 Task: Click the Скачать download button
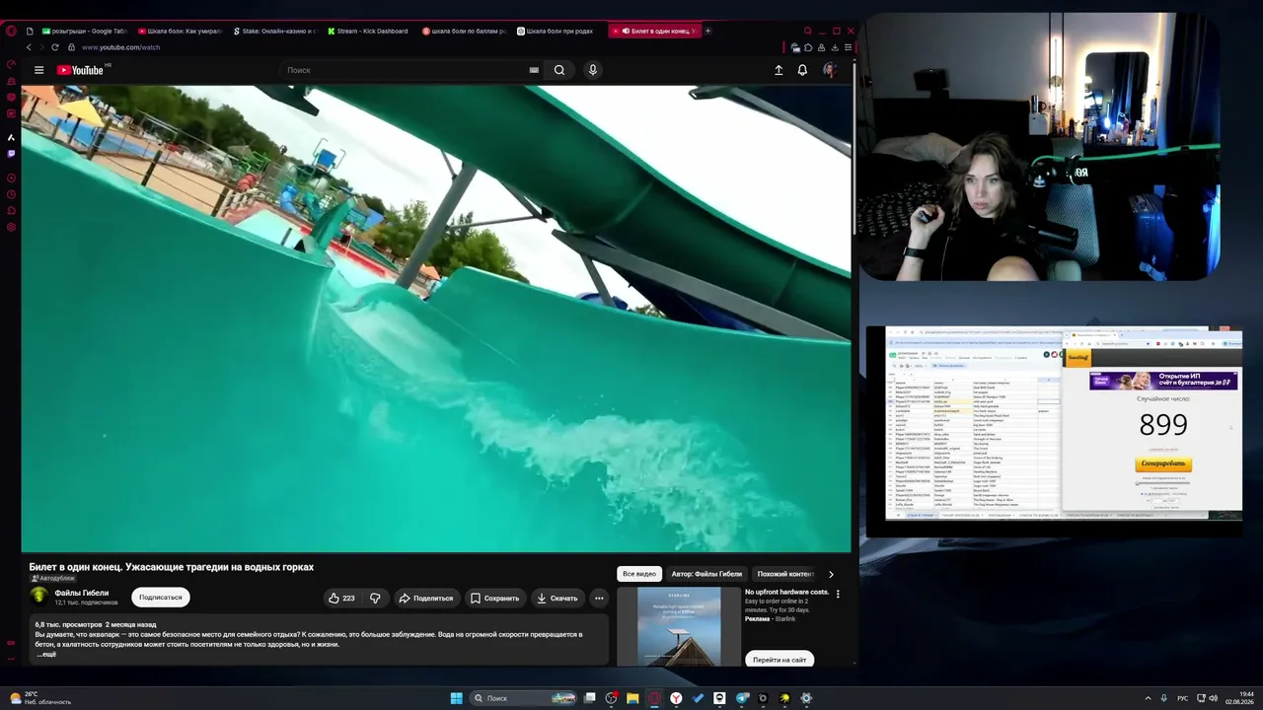[557, 598]
